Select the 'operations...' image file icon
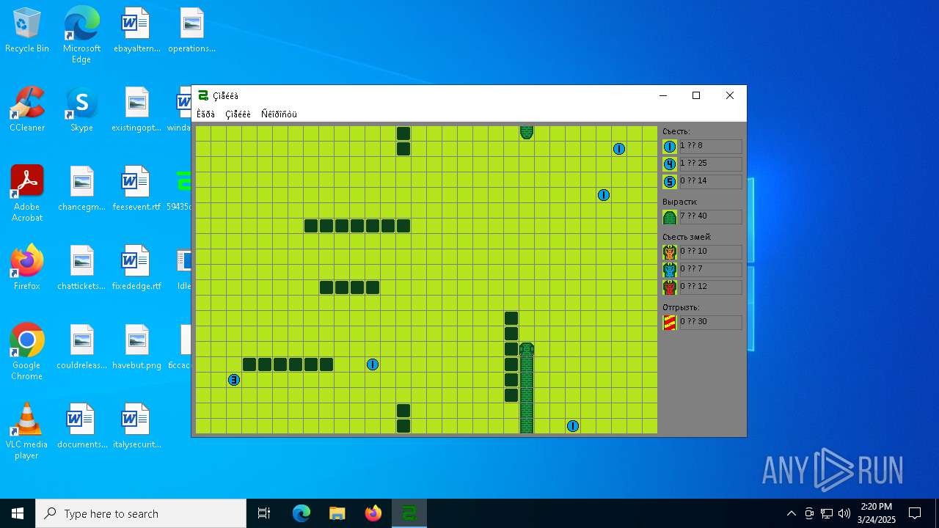 [x=191, y=31]
